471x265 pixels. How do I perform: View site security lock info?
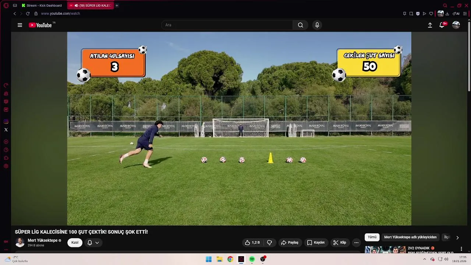[x=36, y=14]
